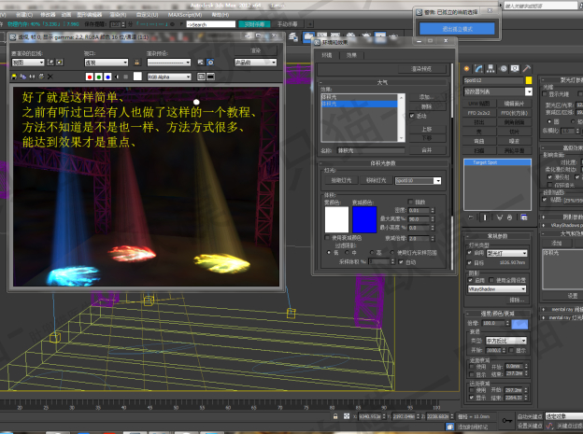Image resolution: width=583 pixels, height=434 pixels.
Task: Click the save image icon in render window
Action: (x=14, y=77)
